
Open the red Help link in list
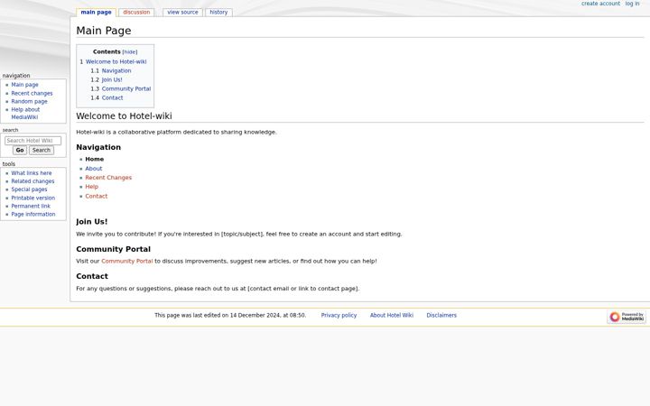[91, 187]
